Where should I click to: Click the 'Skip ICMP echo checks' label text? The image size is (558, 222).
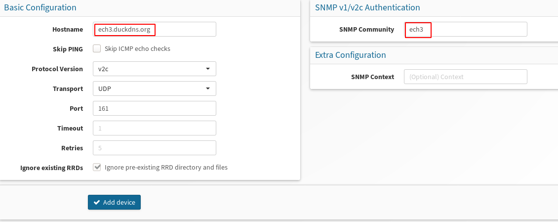click(x=137, y=49)
